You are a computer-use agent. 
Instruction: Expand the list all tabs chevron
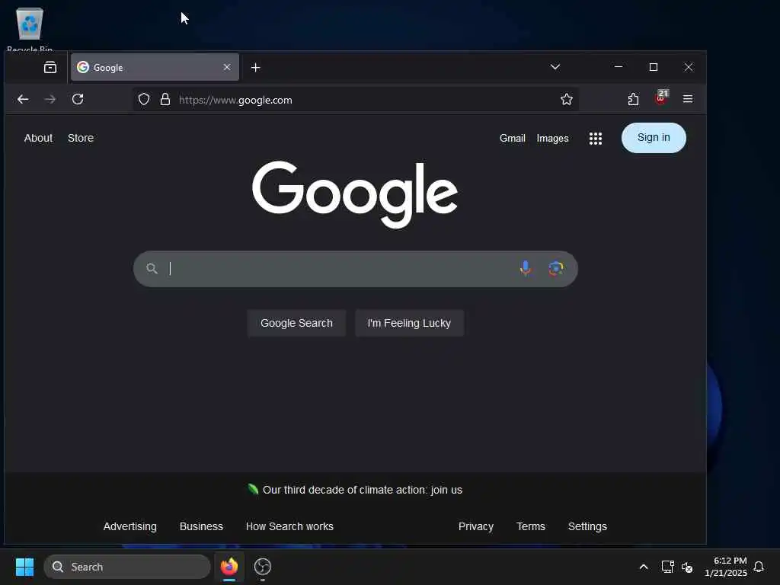click(x=555, y=67)
